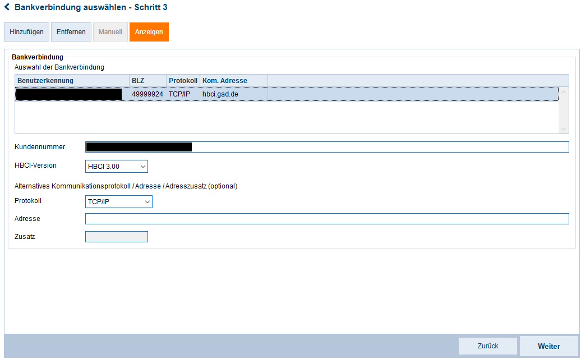The image size is (581, 359).
Task: Click the Zusatz input field
Action: tap(117, 237)
